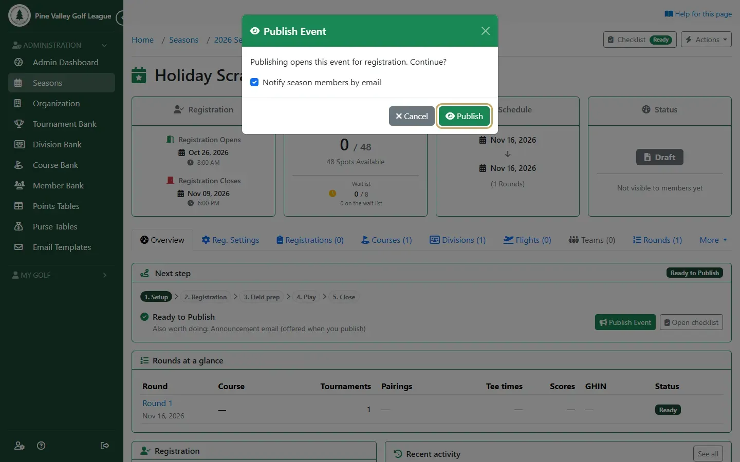Image resolution: width=740 pixels, height=462 pixels.
Task: Cancel the Publish Event dialog
Action: (x=412, y=116)
